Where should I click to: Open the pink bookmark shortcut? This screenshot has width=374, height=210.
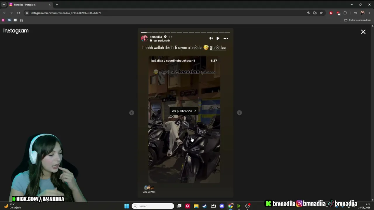click(3, 20)
